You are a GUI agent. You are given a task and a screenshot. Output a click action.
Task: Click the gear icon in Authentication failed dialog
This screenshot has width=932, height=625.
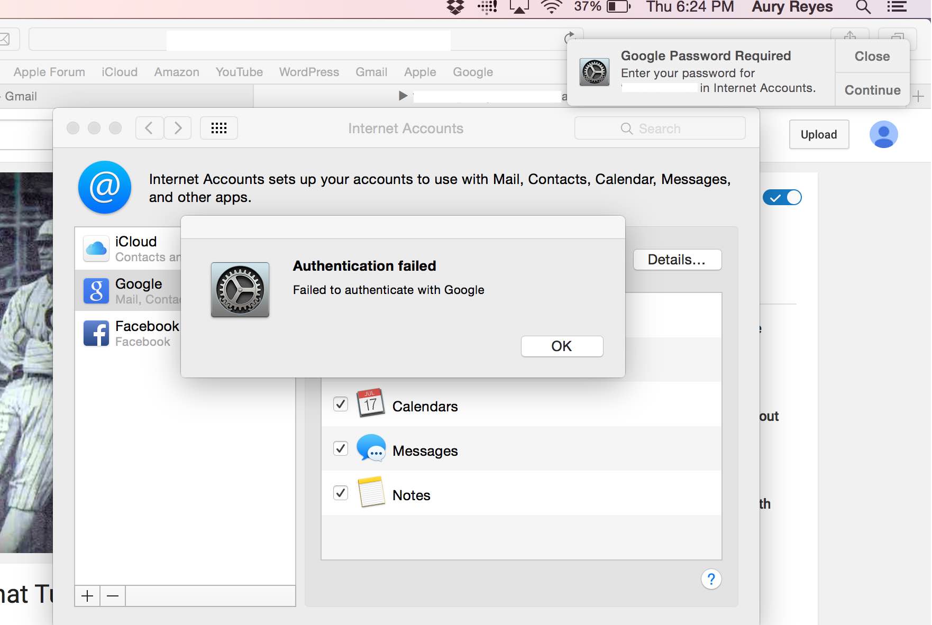[x=240, y=290]
